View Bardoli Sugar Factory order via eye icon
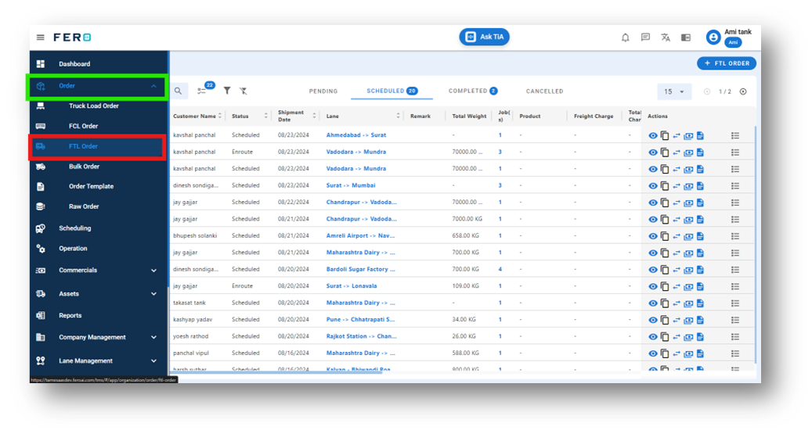812x434 pixels. (x=653, y=270)
